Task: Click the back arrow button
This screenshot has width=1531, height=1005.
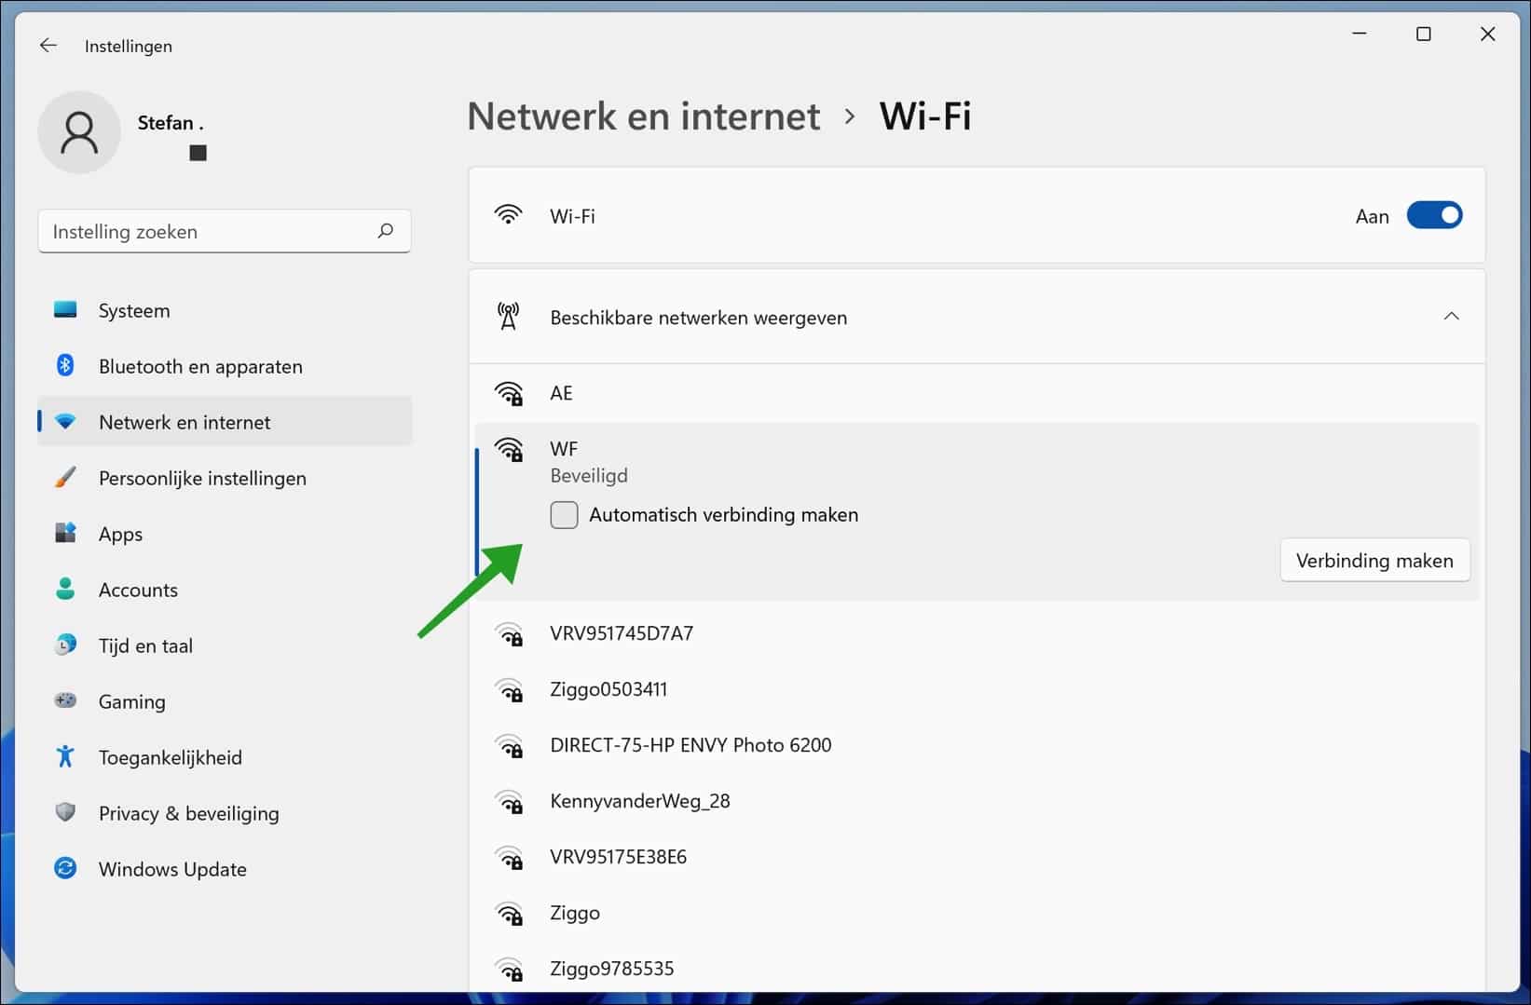Action: (48, 44)
